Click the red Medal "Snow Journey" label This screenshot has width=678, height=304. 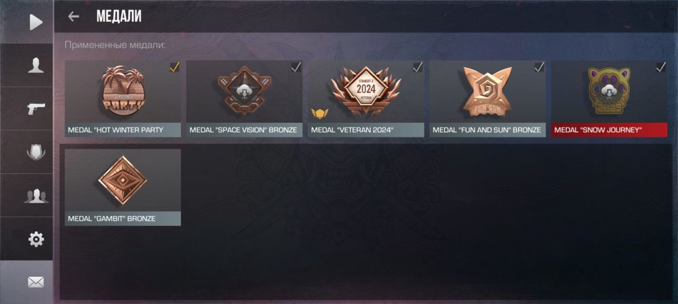610,130
